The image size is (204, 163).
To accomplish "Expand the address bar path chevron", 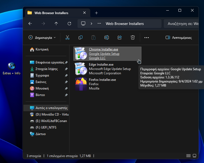I will coord(91,24).
